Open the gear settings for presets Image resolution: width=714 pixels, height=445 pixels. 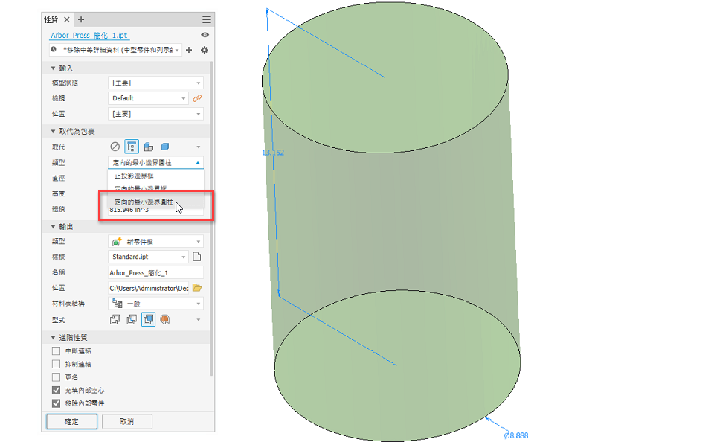pyautogui.click(x=205, y=50)
